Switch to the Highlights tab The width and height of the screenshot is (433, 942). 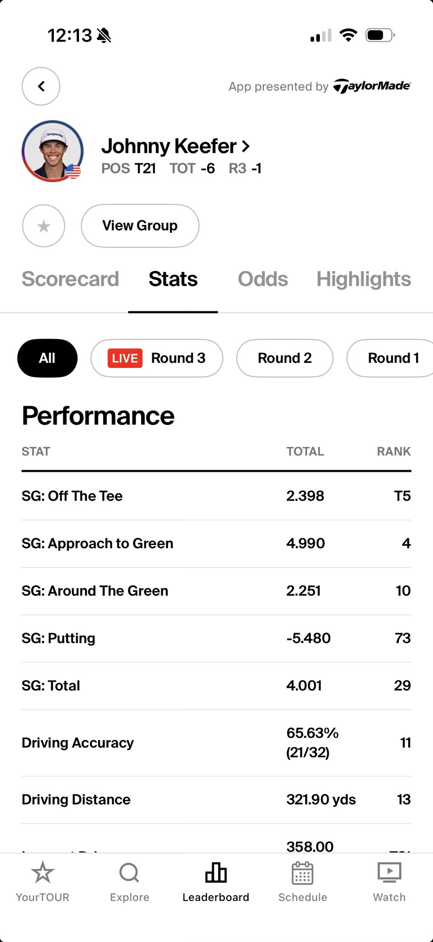(364, 279)
